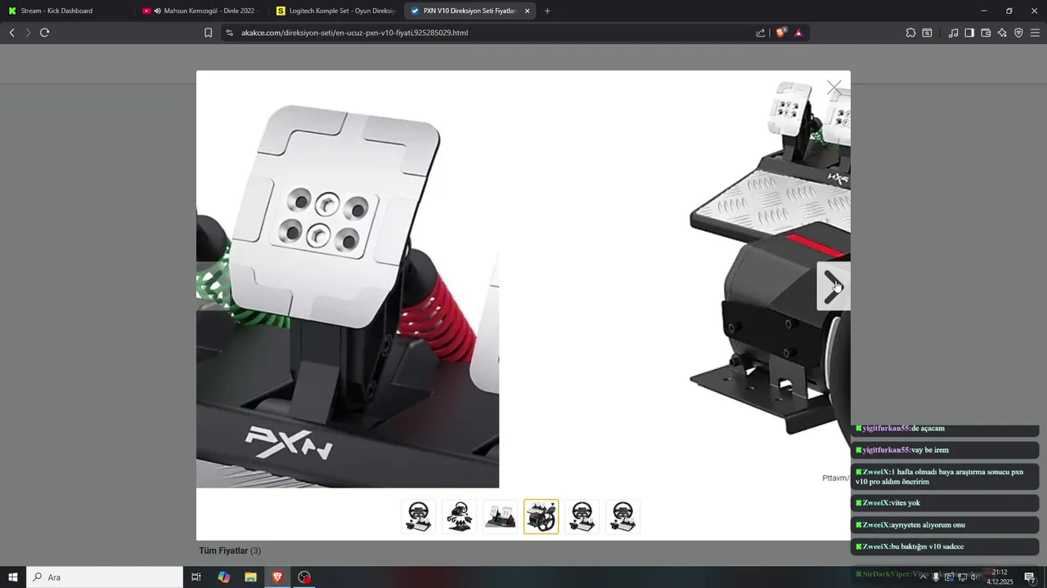This screenshot has height=588, width=1047.
Task: Open the media control music note icon
Action: pyautogui.click(x=953, y=33)
